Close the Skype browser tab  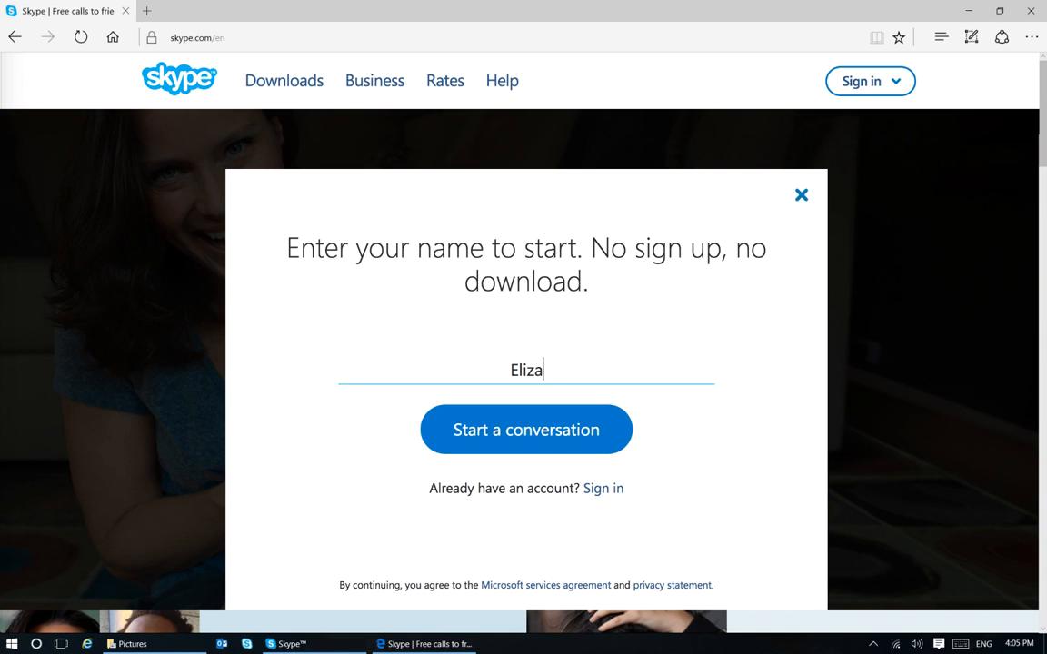point(125,11)
